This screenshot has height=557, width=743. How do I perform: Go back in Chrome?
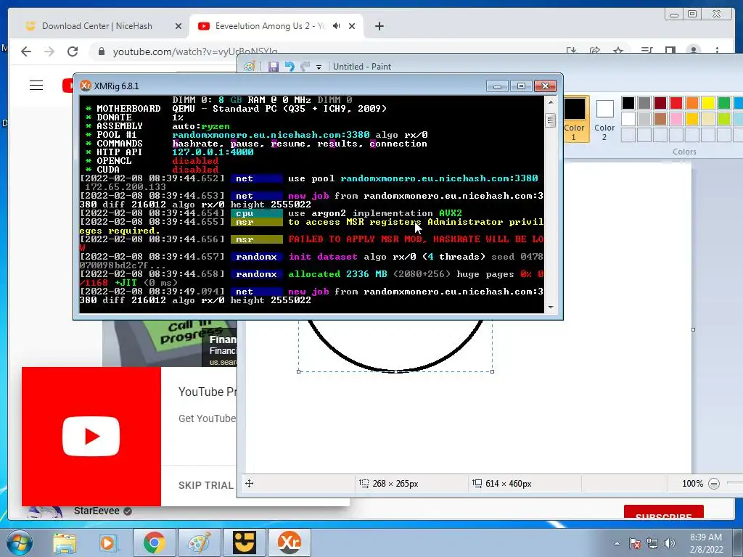26,51
